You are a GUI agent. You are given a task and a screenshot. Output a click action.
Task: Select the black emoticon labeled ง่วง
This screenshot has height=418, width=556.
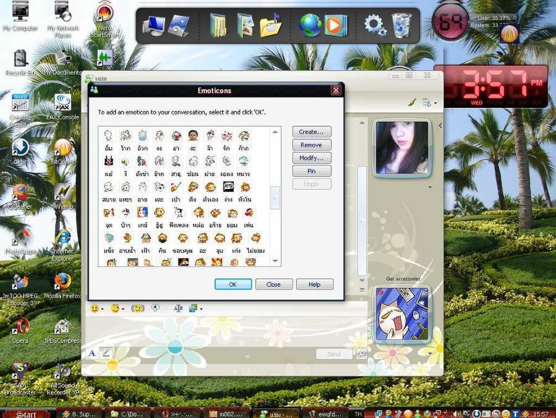tap(228, 187)
